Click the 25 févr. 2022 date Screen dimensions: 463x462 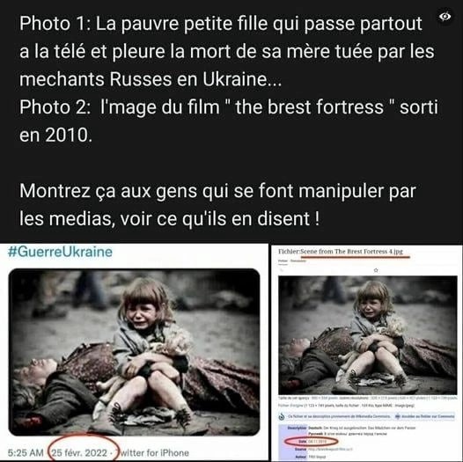tap(79, 452)
